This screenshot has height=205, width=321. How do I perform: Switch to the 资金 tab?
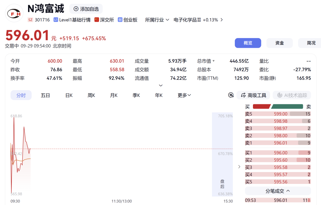tap(279, 43)
